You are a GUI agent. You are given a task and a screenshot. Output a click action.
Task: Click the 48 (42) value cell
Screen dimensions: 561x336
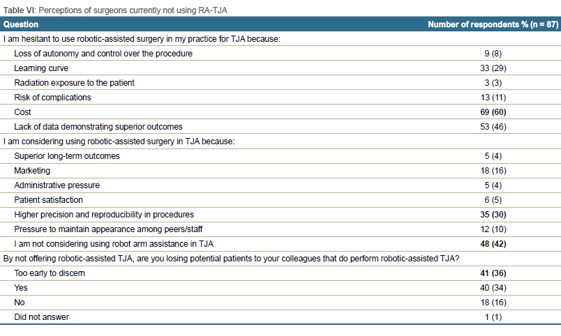click(x=493, y=244)
